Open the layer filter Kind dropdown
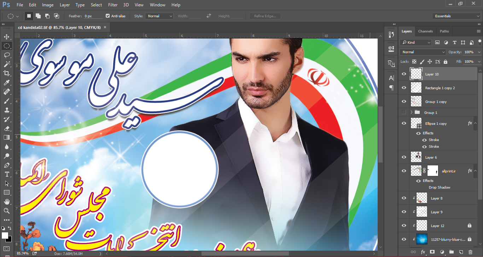This screenshot has width=483, height=257. tap(416, 42)
